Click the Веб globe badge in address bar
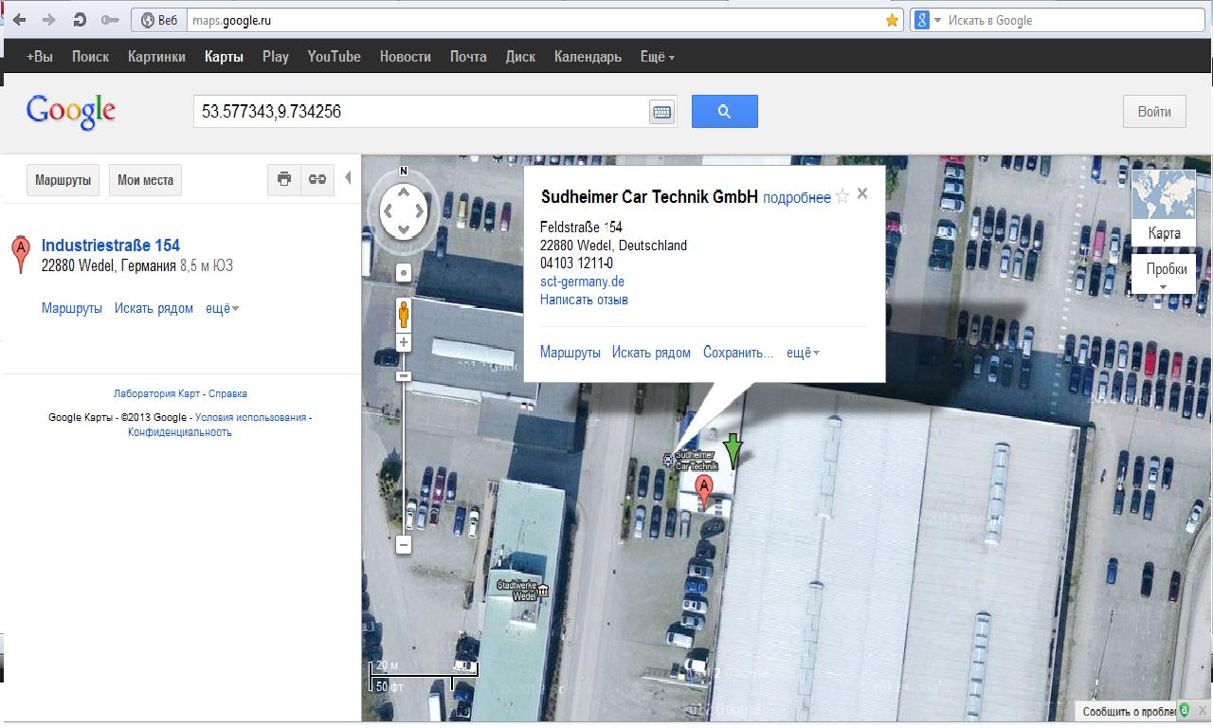Image resolution: width=1213 pixels, height=728 pixels. pos(160,20)
